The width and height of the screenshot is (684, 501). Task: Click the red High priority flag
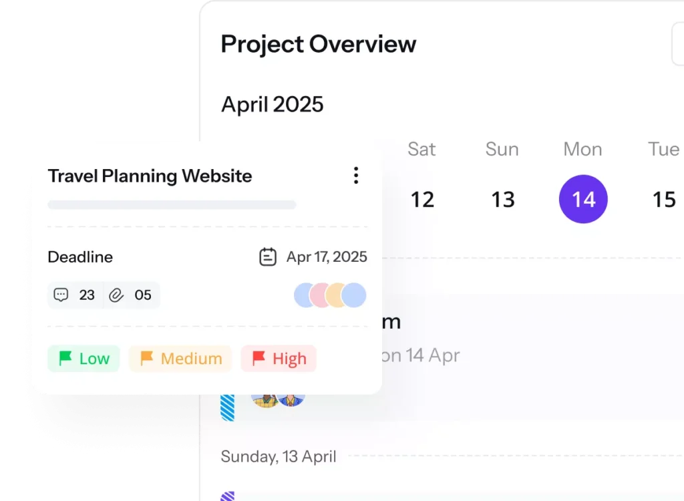tap(259, 358)
